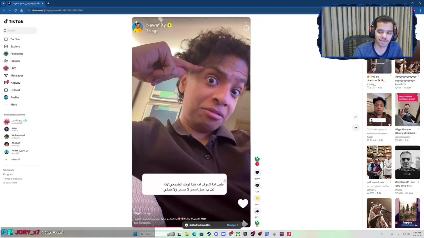Screen dimensions: 424x238
Task: Show hidden system tray icons
Action: [381, 234]
